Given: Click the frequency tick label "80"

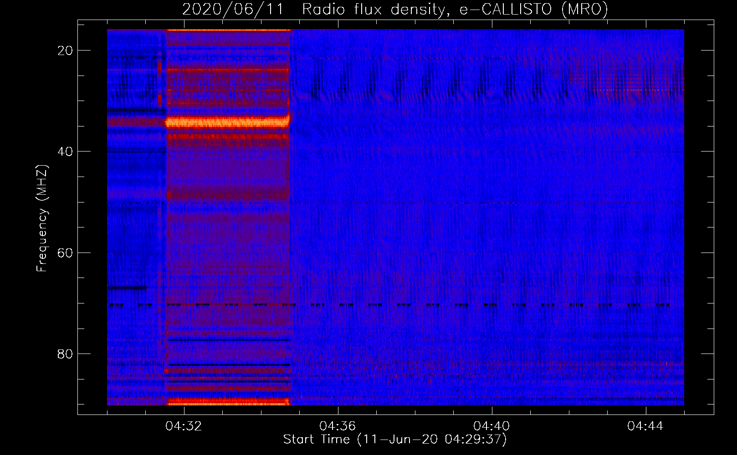Looking at the screenshot, I should pos(65,354).
